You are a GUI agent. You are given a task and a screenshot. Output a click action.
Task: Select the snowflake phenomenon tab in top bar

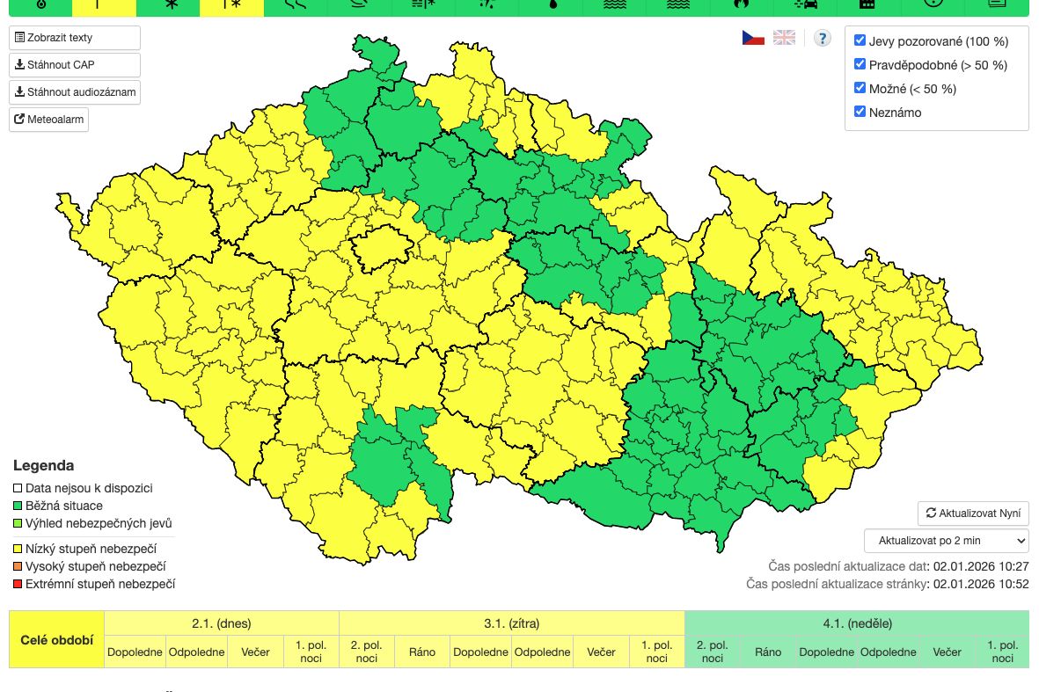(169, 5)
